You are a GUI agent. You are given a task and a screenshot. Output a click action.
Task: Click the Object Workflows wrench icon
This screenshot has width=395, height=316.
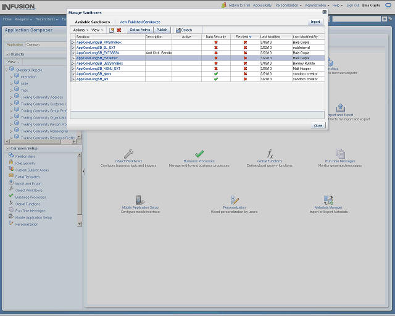point(129,153)
